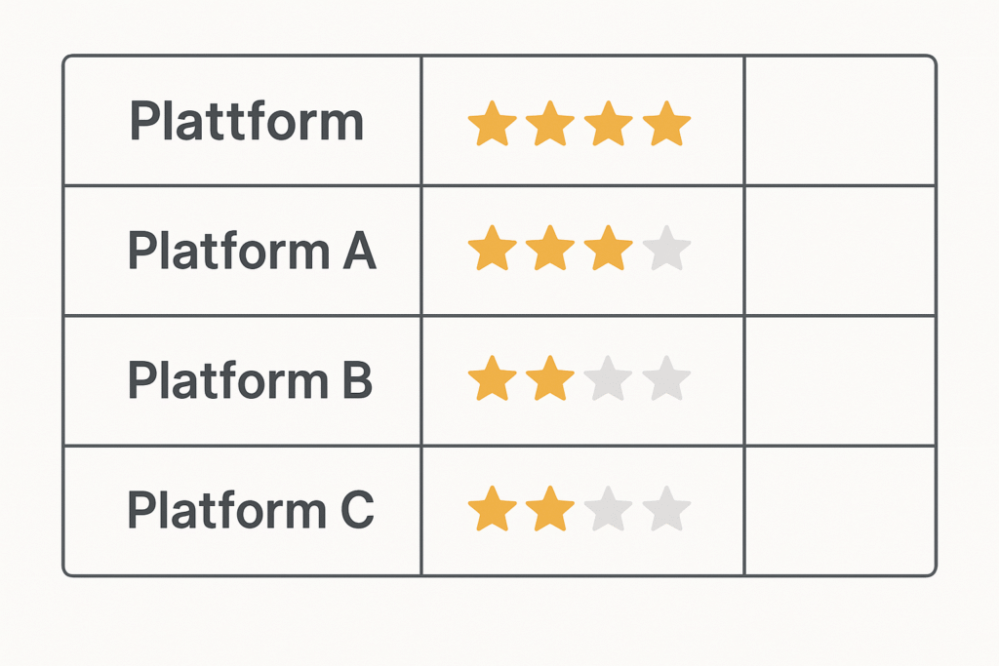Click the Platform C row label
The width and height of the screenshot is (999, 666).
(250, 511)
